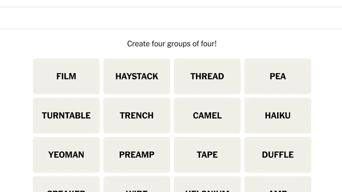
Task: Pick the HELONIUM tile in bottom row
Action: [x=207, y=185]
